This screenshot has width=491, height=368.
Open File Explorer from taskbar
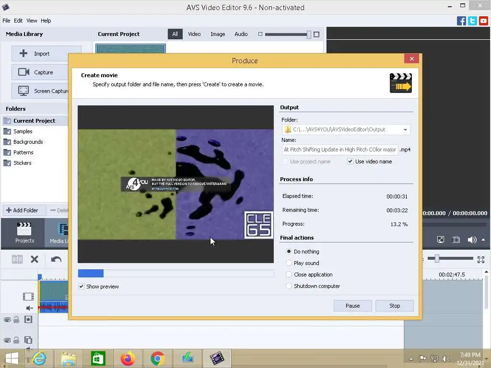pyautogui.click(x=69, y=358)
